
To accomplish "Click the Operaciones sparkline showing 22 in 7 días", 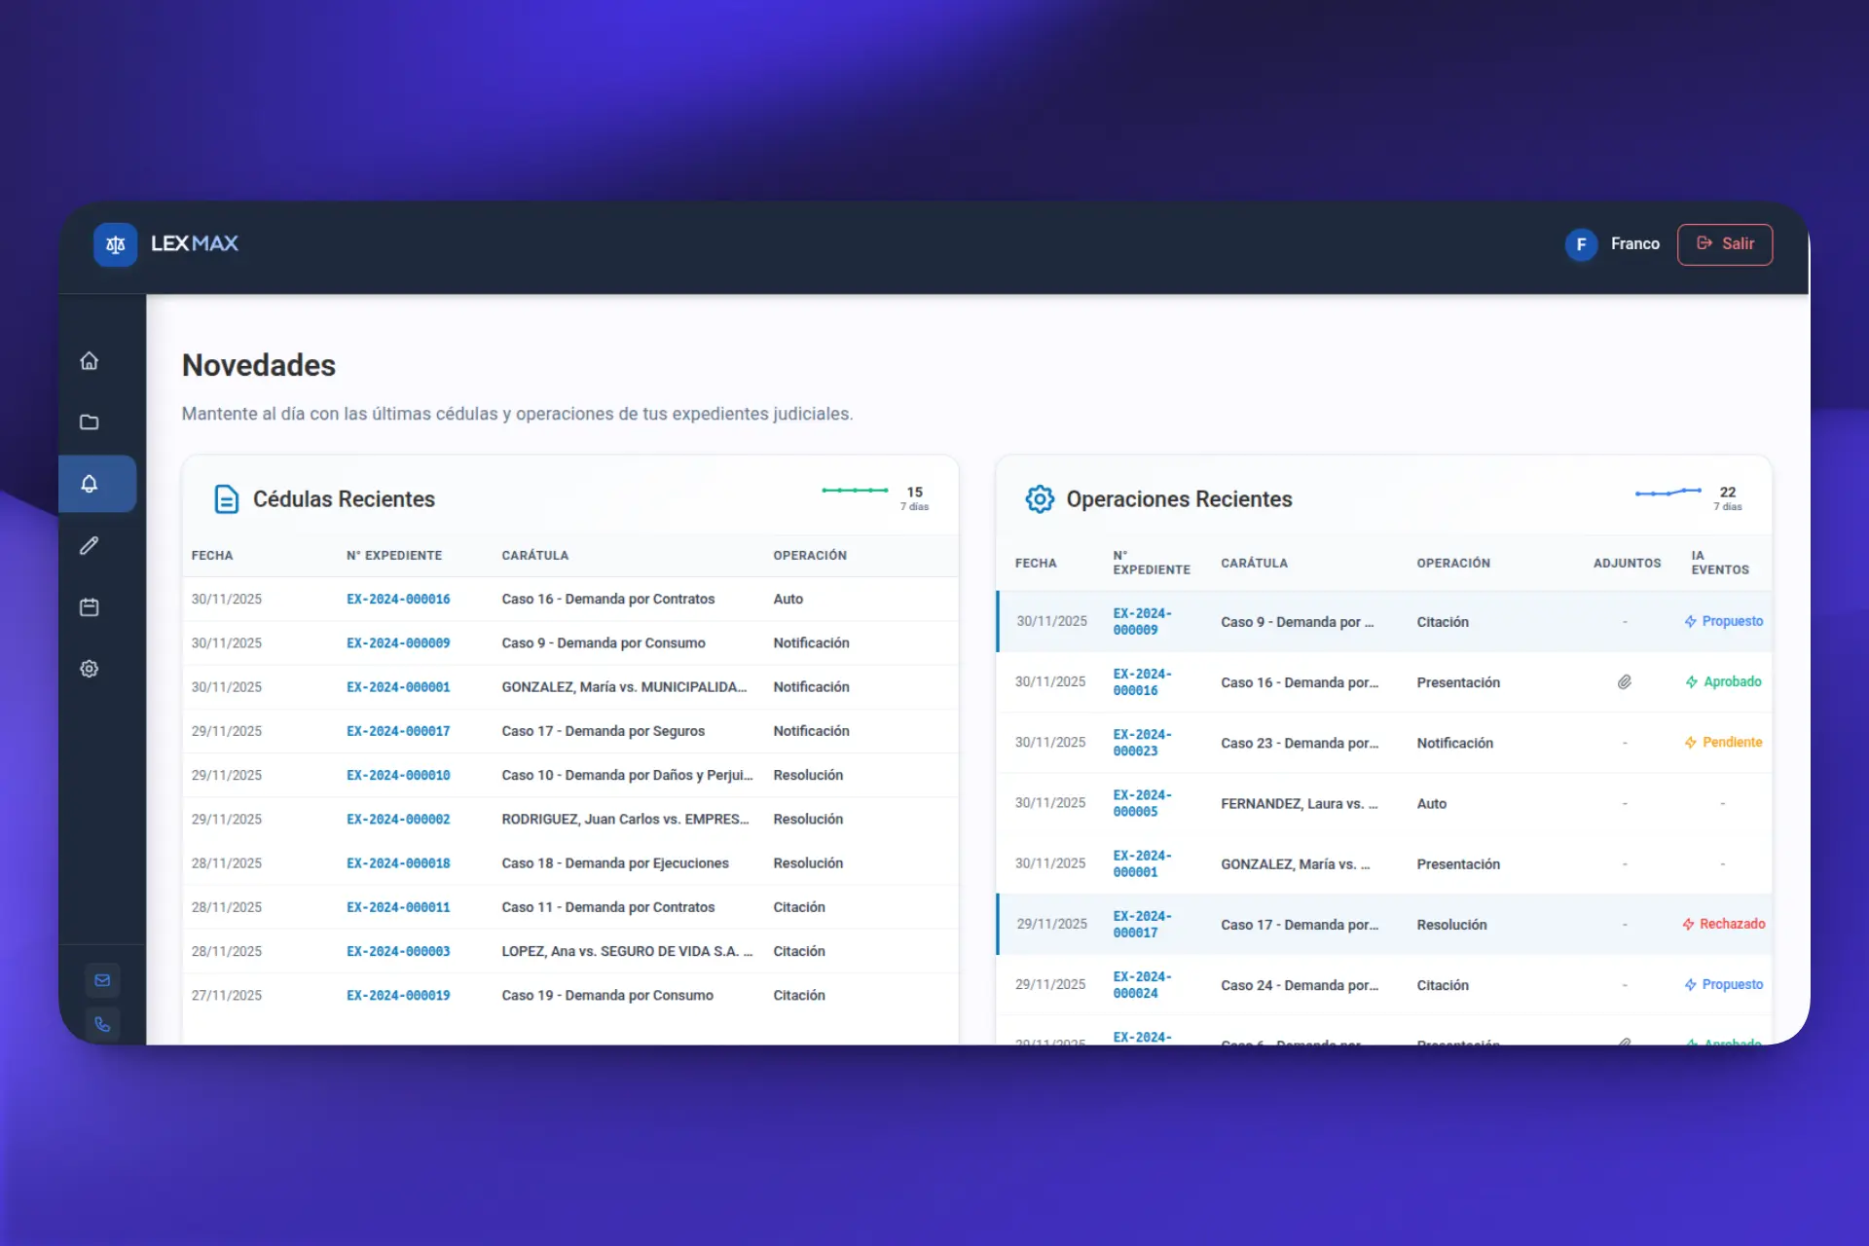I will (x=1668, y=493).
